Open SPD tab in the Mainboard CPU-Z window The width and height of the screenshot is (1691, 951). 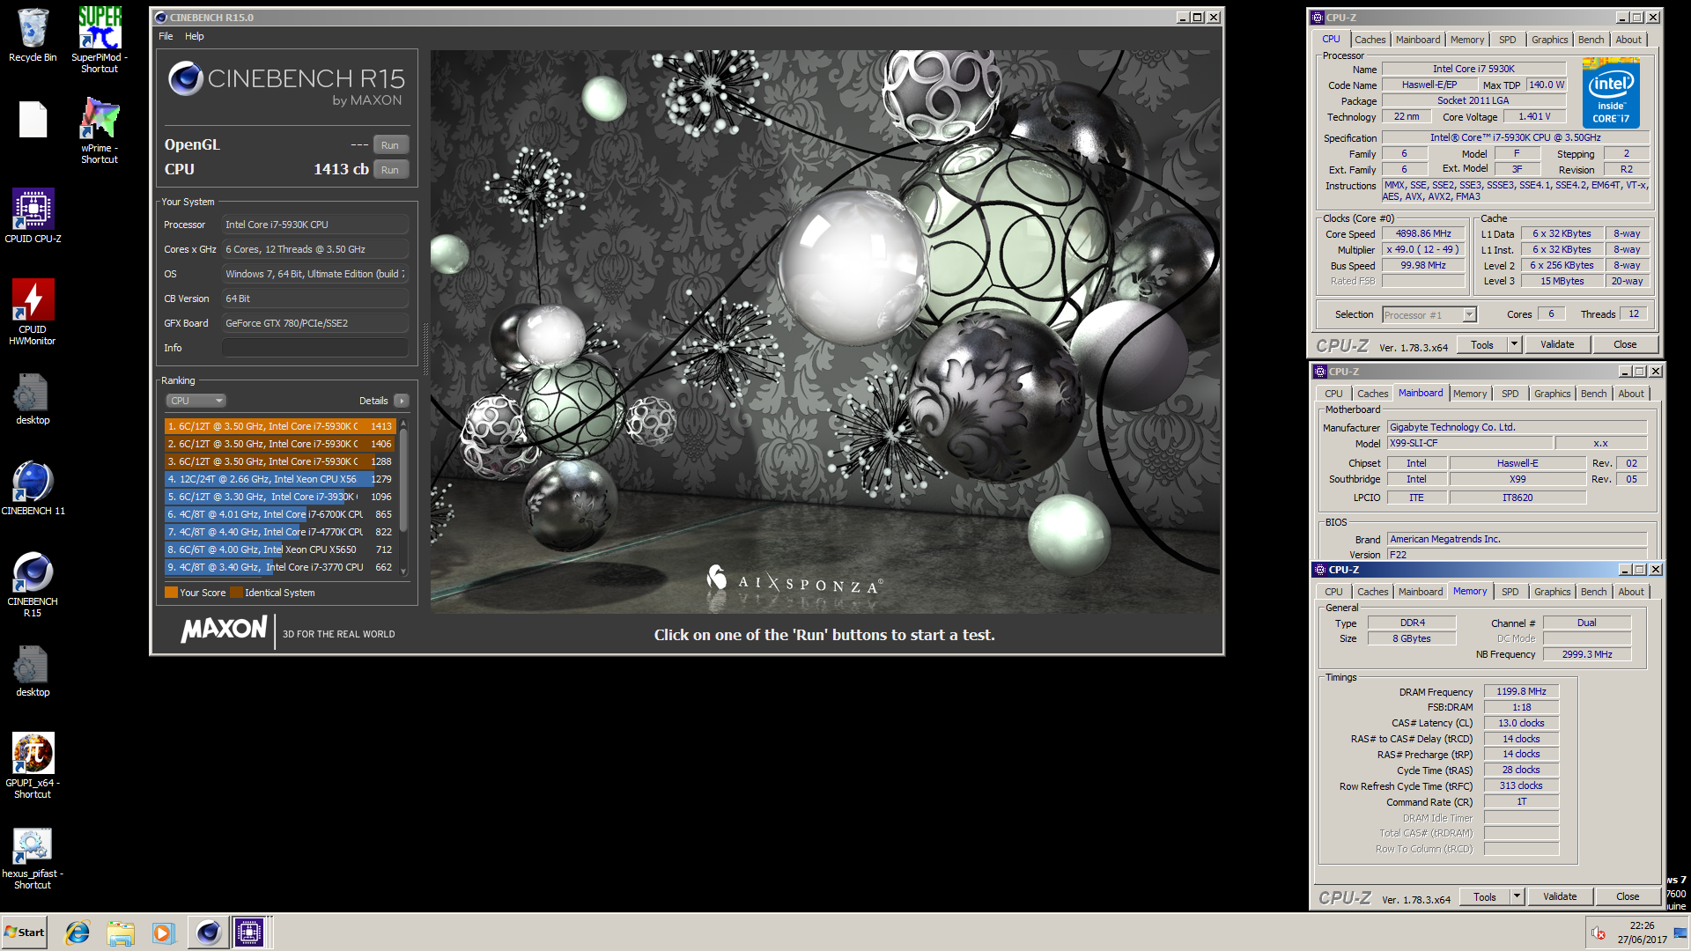click(x=1510, y=394)
